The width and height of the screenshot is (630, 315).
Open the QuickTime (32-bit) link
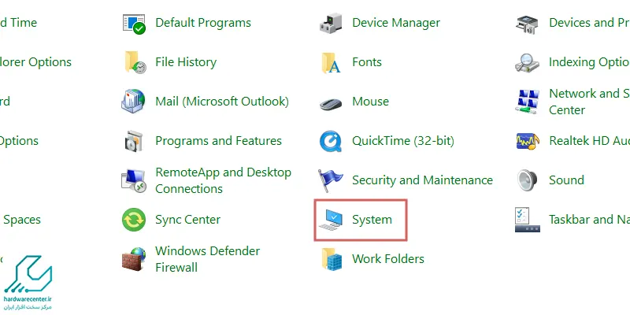[x=403, y=141]
